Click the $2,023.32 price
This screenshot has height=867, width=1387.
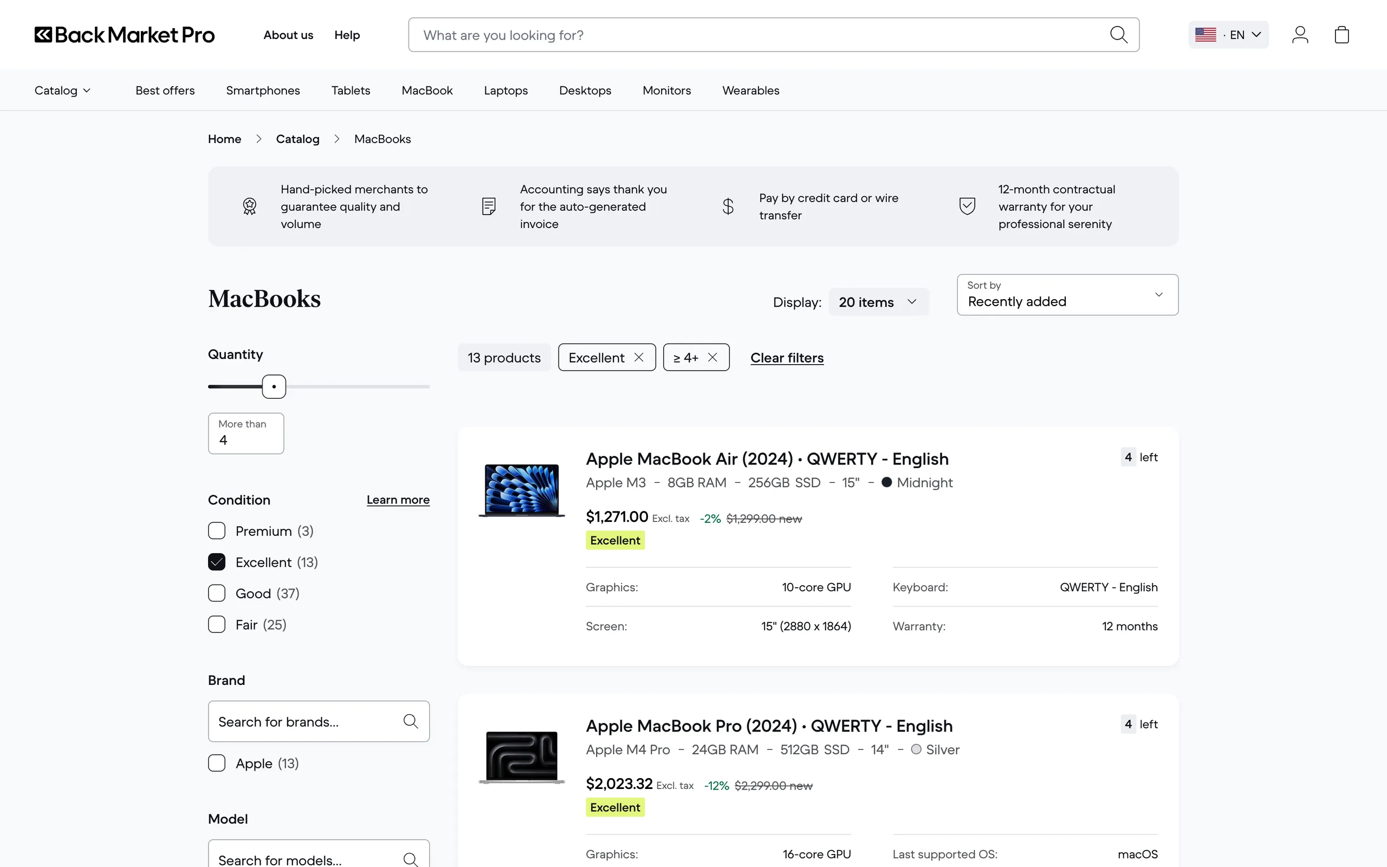click(x=619, y=784)
